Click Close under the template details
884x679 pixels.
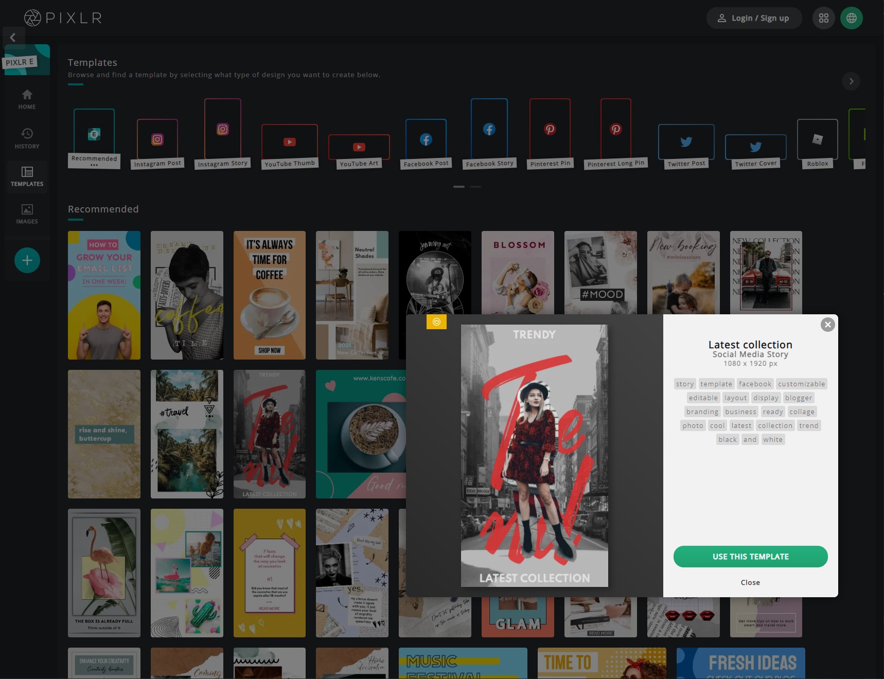click(750, 582)
